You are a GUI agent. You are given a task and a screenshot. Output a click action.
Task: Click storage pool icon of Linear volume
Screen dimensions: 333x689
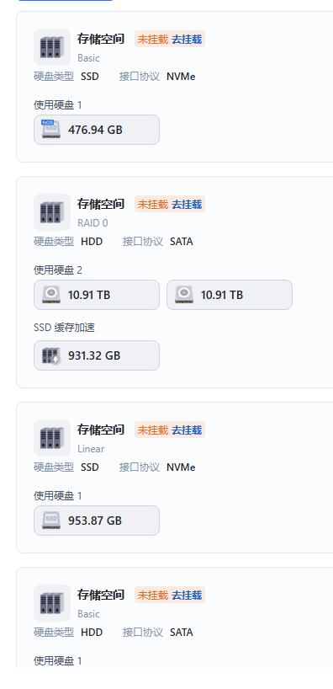pyautogui.click(x=52, y=438)
